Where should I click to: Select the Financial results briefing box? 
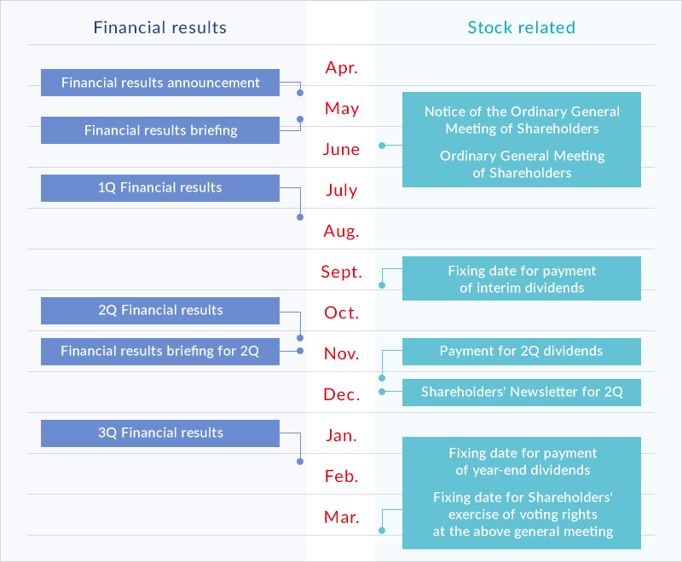coord(160,130)
